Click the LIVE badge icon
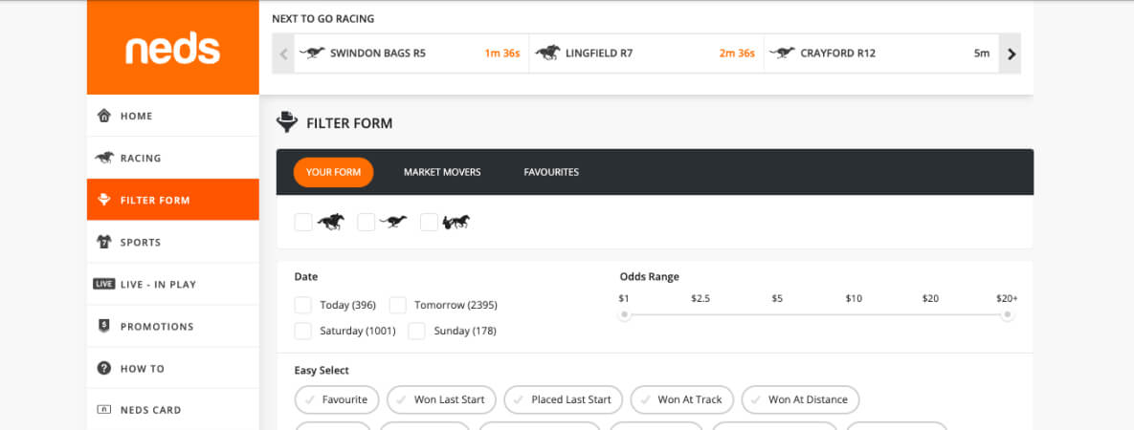Screen dimensions: 1134x430 pos(104,284)
